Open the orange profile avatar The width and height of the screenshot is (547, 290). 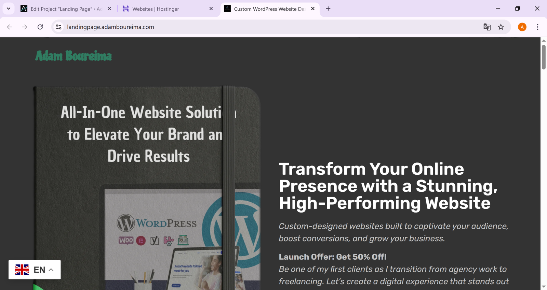[522, 27]
